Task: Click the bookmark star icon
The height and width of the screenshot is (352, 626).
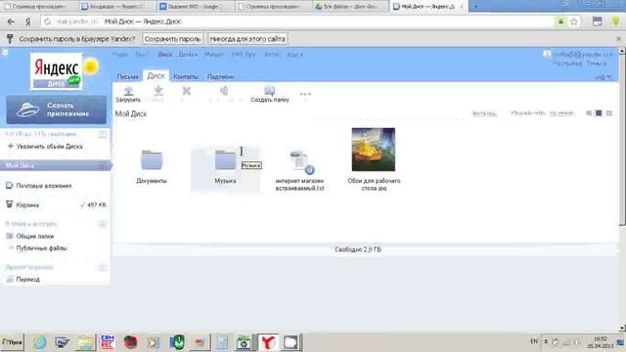Action: (574, 22)
